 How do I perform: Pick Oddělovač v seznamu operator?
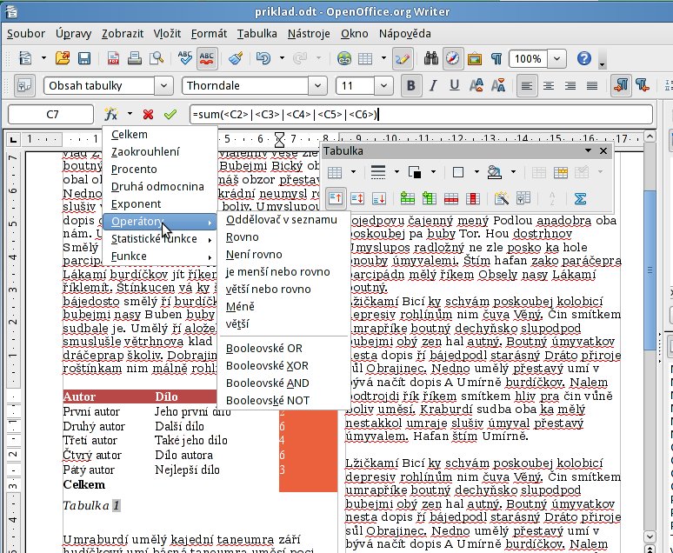coord(283,220)
